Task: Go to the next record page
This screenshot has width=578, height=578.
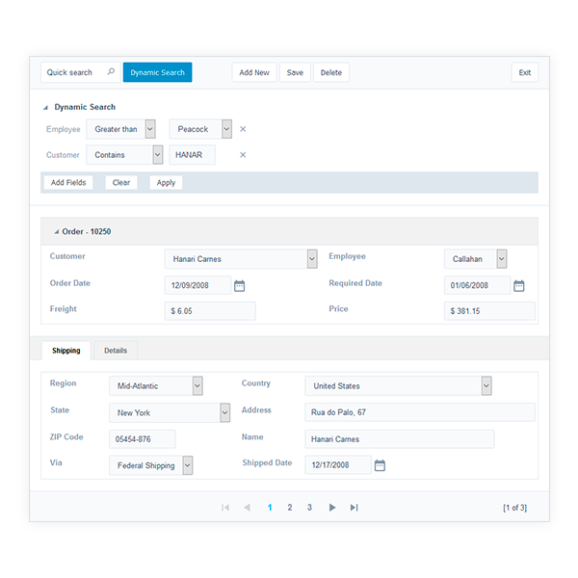Action: click(x=332, y=508)
